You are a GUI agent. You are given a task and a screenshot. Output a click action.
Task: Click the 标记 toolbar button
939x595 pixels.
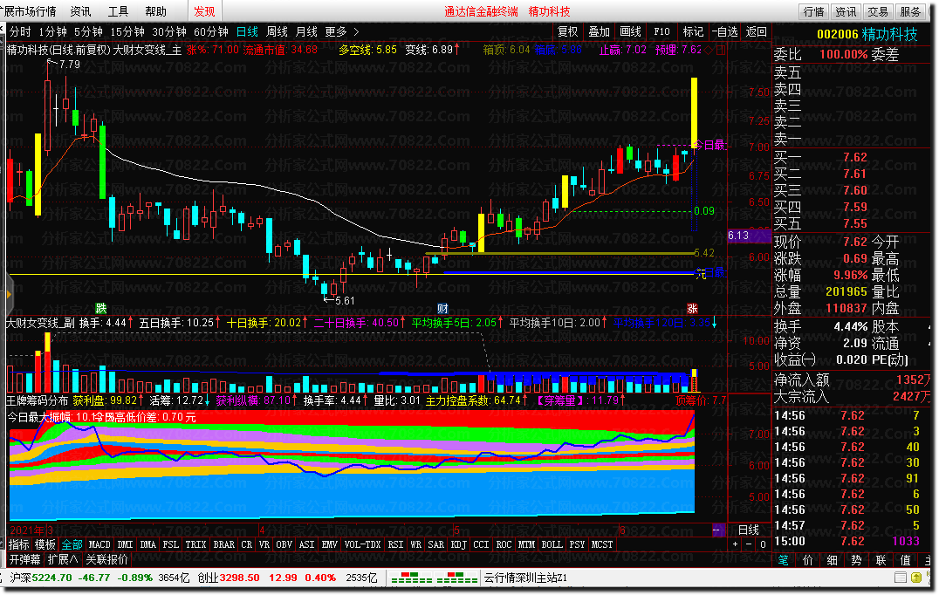tap(693, 31)
